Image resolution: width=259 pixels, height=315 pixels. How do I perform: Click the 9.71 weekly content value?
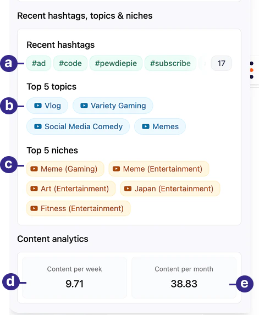[x=74, y=284]
